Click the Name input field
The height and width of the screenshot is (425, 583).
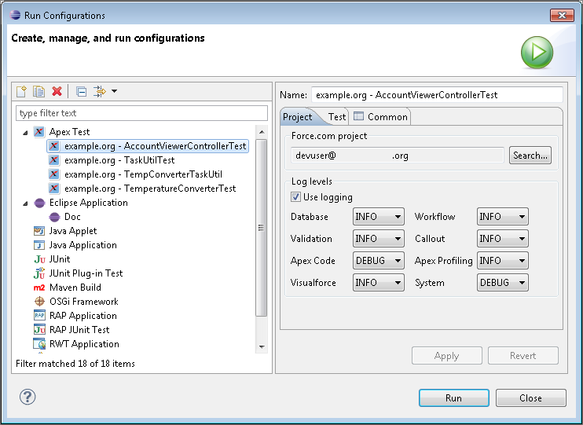437,95
